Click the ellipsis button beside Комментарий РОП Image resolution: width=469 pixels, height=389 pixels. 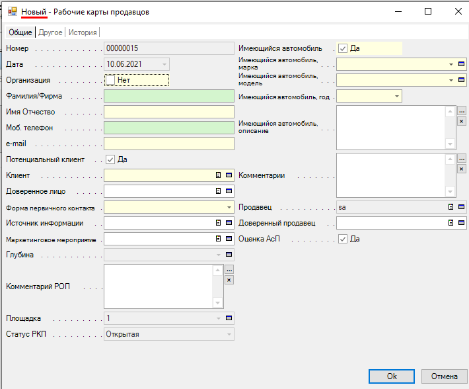pyautogui.click(x=229, y=270)
